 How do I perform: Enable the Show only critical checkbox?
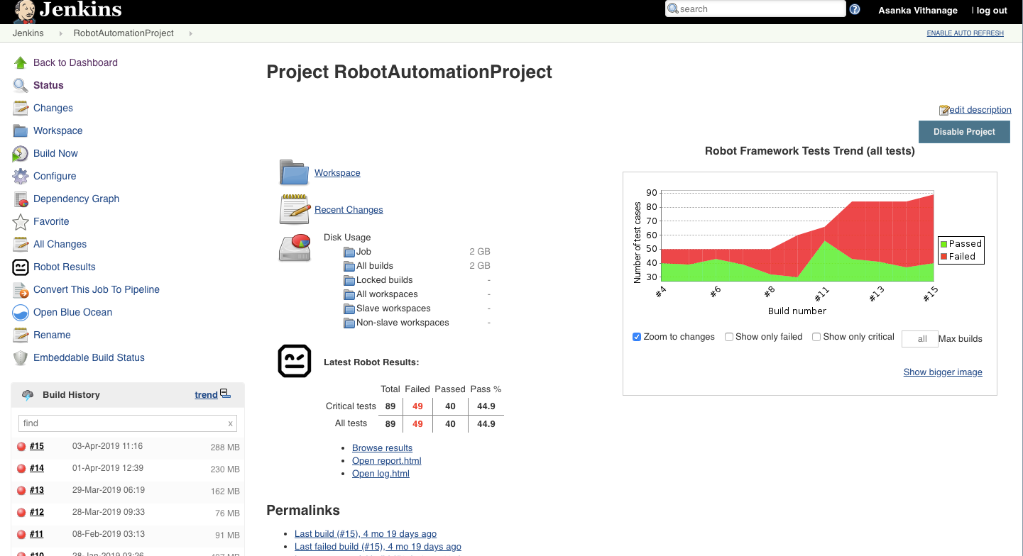click(816, 337)
